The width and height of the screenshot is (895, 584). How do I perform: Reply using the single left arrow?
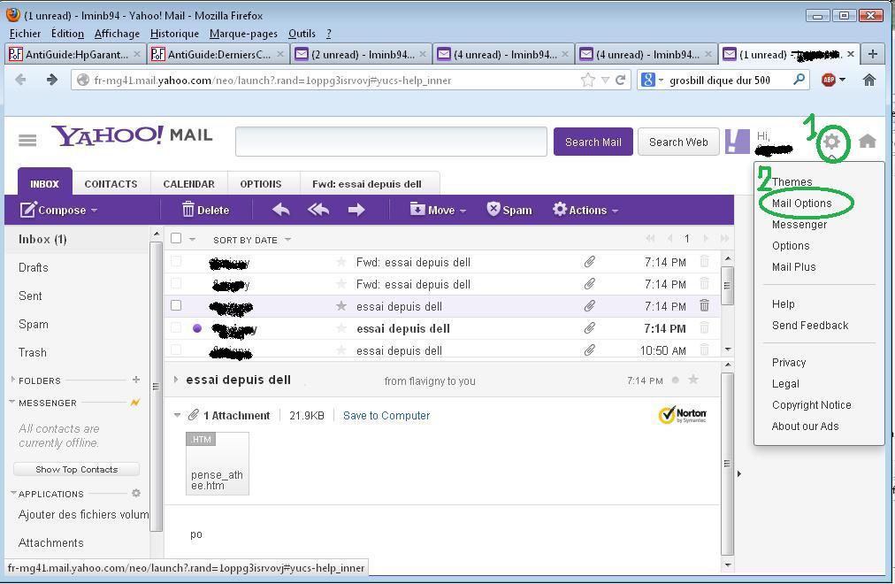(281, 210)
